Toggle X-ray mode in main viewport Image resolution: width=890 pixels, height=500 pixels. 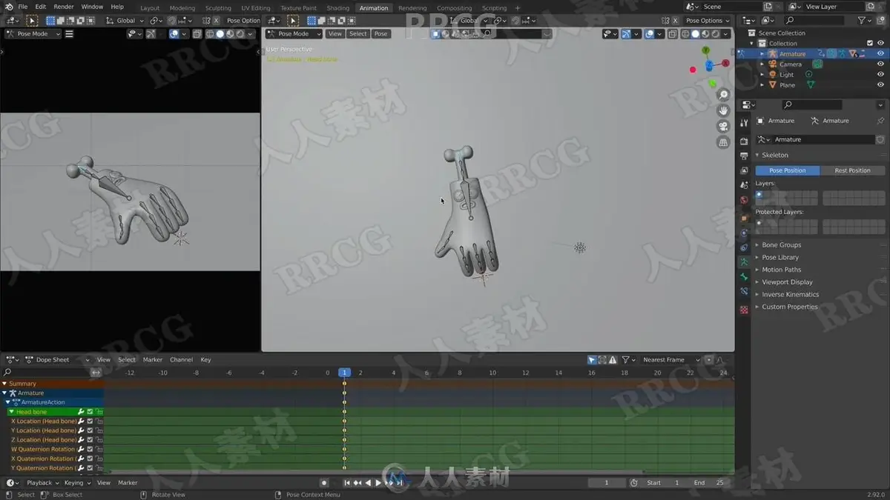coord(674,34)
